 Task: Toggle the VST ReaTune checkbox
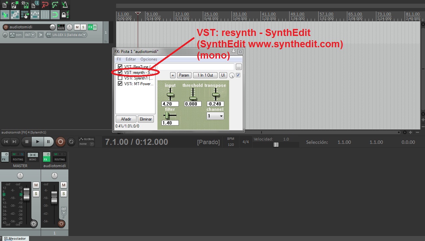coord(120,67)
